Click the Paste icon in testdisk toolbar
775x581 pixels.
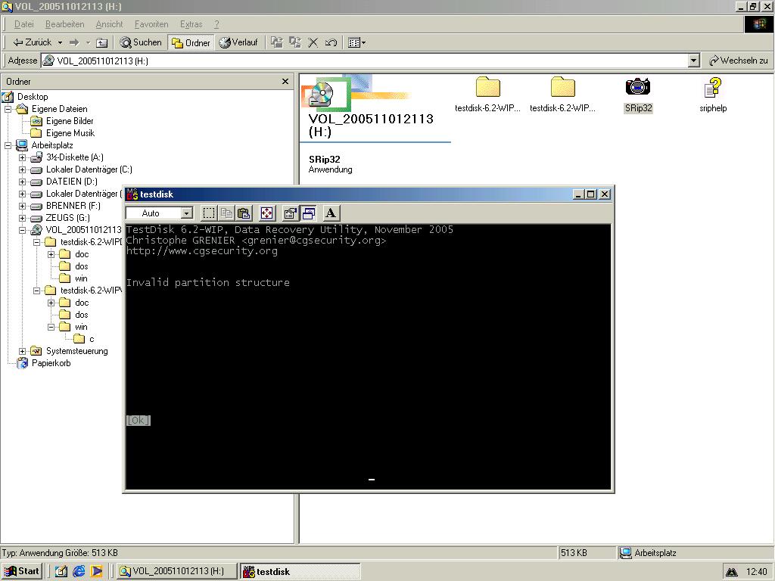(244, 213)
